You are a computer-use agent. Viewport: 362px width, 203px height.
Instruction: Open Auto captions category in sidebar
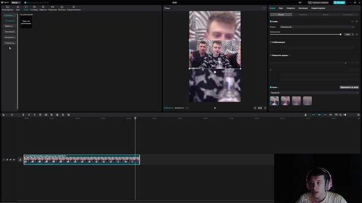click(x=10, y=37)
